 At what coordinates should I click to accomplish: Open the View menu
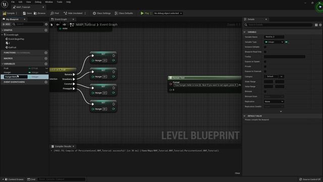tap(28, 2)
